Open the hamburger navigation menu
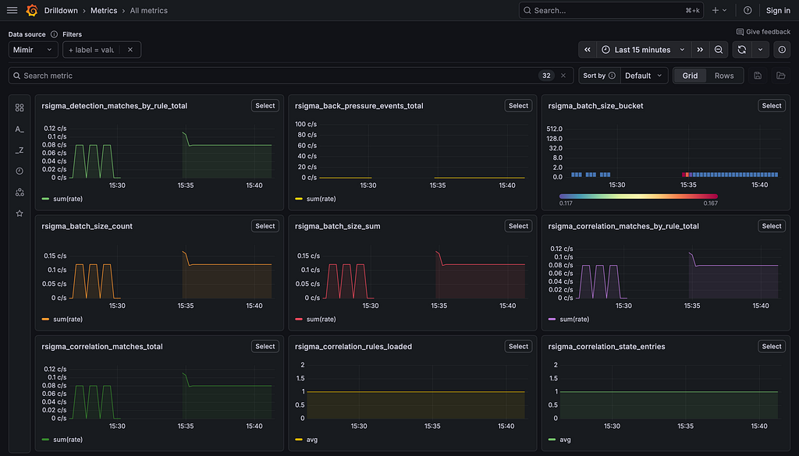Screen dimensions: 799x456 point(12,10)
